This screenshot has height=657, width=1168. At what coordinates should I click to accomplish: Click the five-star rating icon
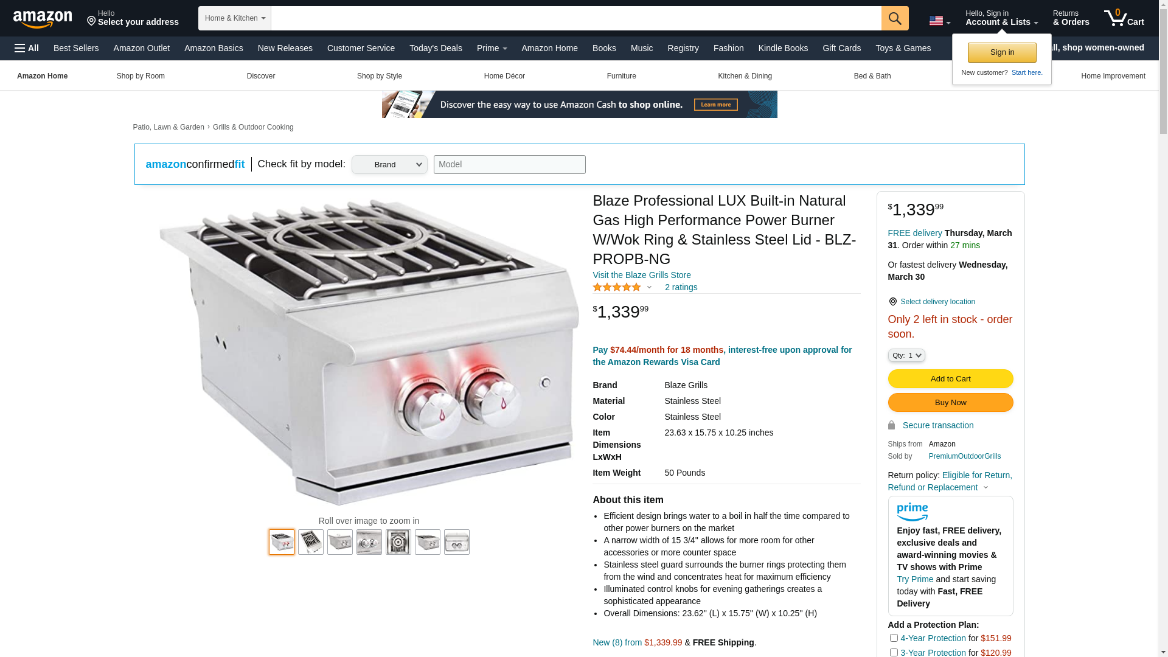tap(617, 287)
